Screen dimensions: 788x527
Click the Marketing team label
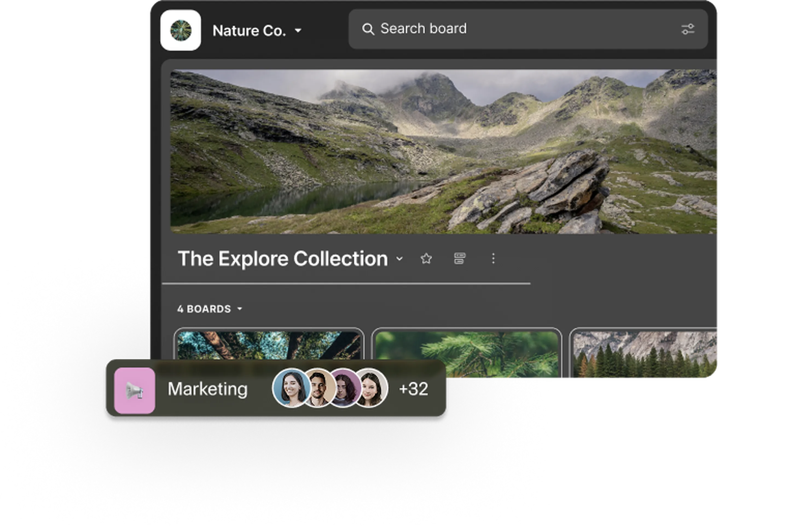point(207,389)
